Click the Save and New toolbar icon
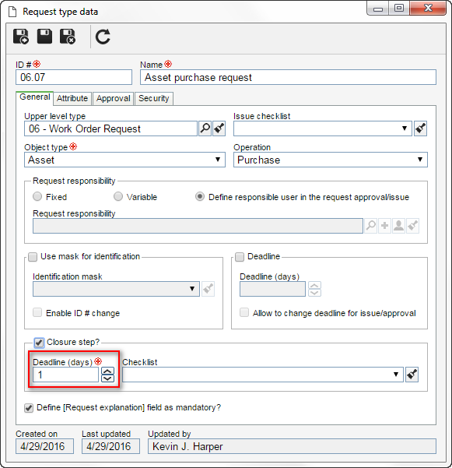 click(21, 37)
